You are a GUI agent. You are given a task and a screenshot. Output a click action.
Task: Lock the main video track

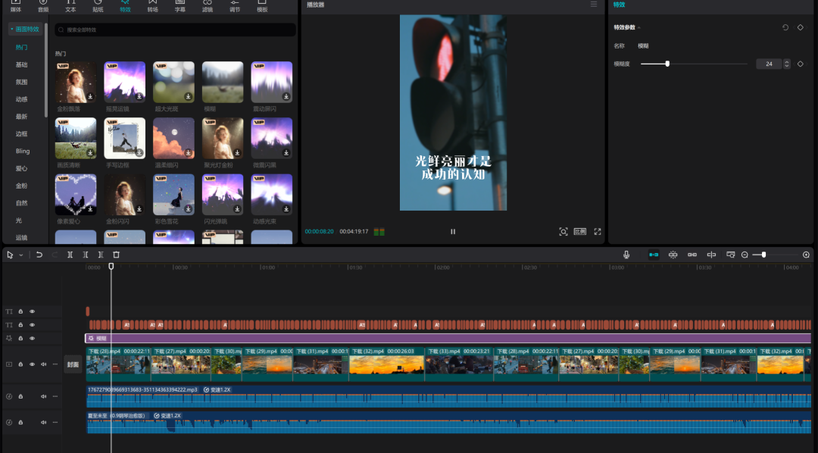tap(20, 364)
